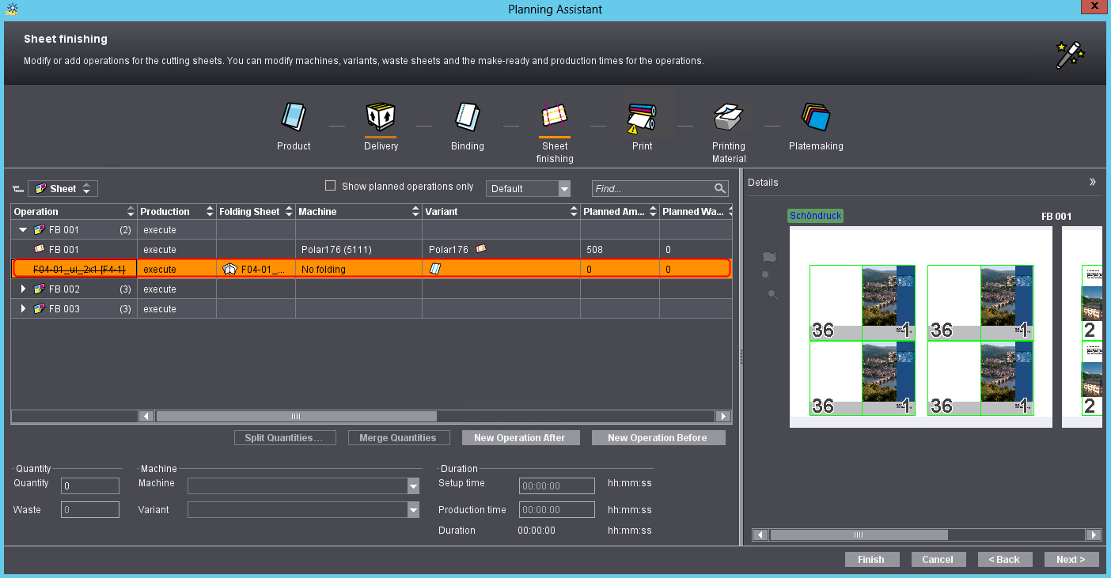Go to the Binding step icon
1111x578 pixels.
pyautogui.click(x=468, y=118)
